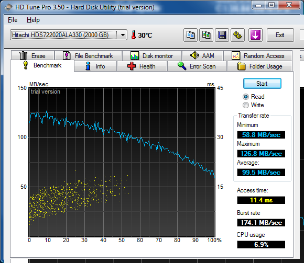This screenshot has height=263, width=304.
Task: Open the options gear icon
Action: 237,35
